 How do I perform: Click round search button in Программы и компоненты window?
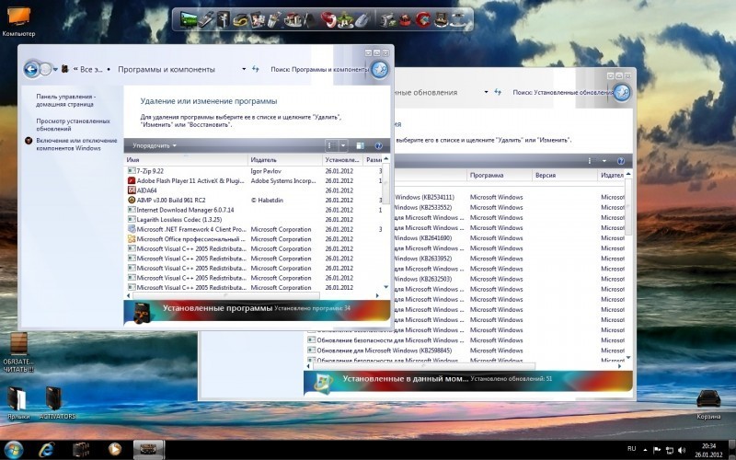point(379,70)
